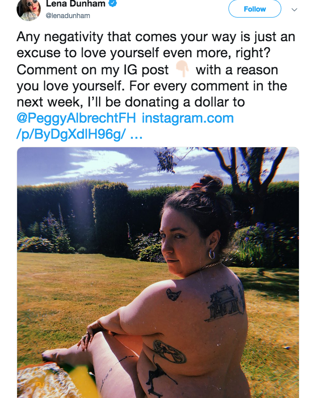Click the line "next week, I'll be donating a dollar to"

pyautogui.click(x=131, y=102)
